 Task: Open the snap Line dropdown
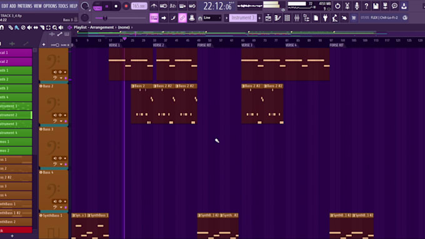(212, 18)
